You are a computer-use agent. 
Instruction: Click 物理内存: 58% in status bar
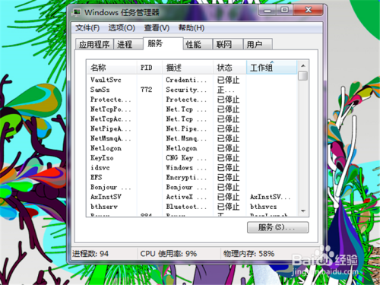point(249,254)
